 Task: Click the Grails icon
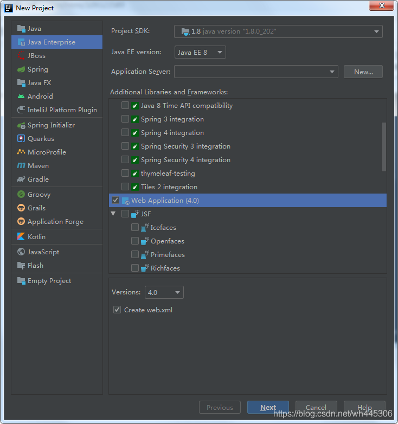pyautogui.click(x=21, y=208)
